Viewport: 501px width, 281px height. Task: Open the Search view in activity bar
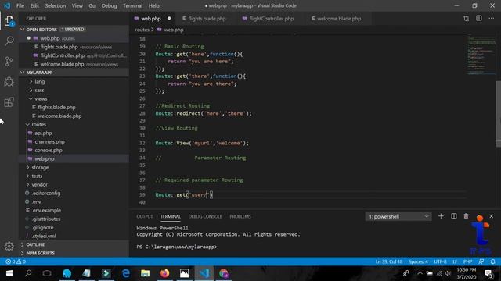(9, 41)
